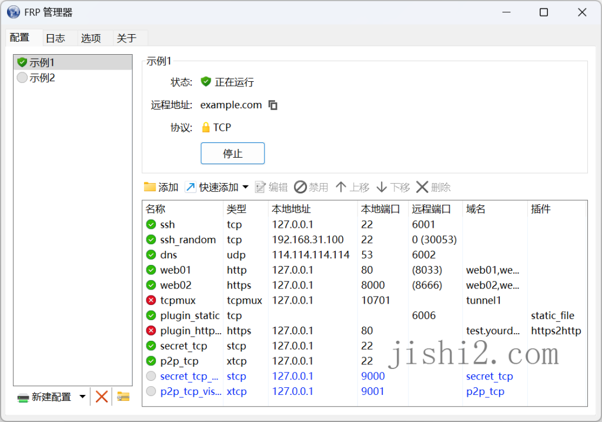Click gray status icon of p2p_tcp_vis row

tap(151, 391)
